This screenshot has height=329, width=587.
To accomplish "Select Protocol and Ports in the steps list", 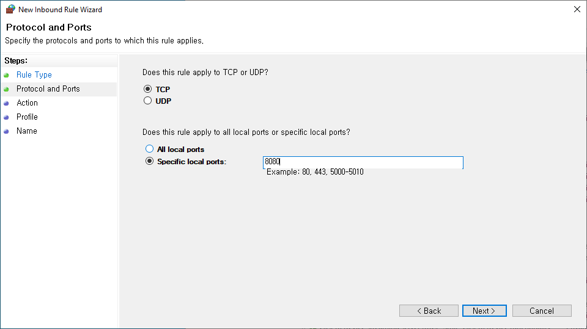I will click(48, 89).
